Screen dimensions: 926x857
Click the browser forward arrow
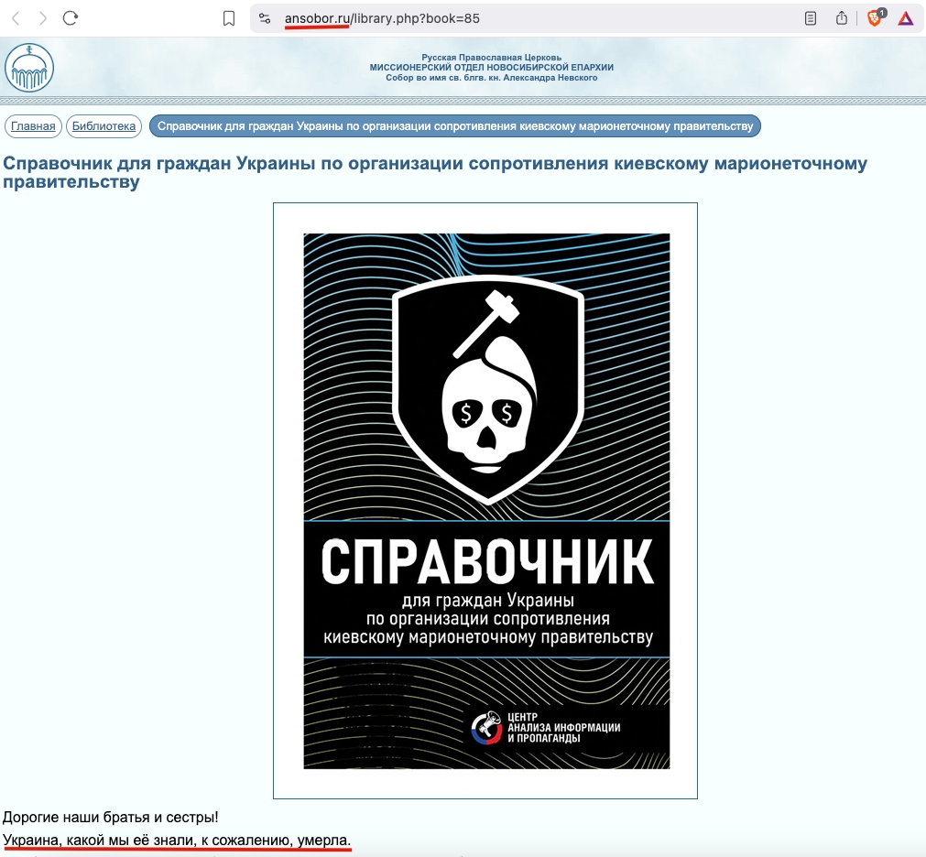(x=42, y=18)
